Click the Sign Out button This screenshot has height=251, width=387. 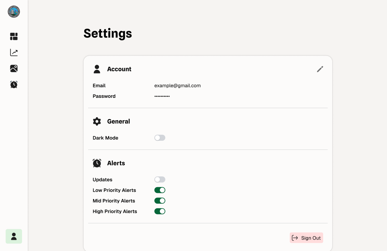[x=306, y=238]
